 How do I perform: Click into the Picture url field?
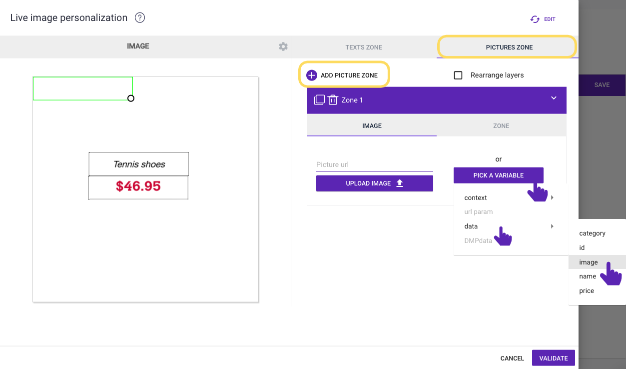tap(374, 164)
